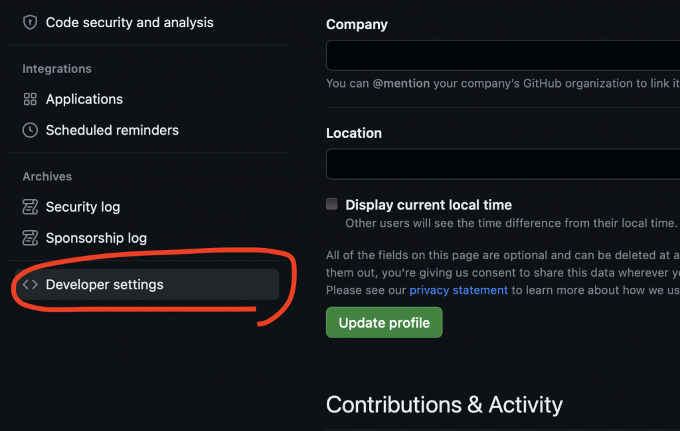This screenshot has height=431, width=680.
Task: Click into the Location input box
Action: point(502,164)
